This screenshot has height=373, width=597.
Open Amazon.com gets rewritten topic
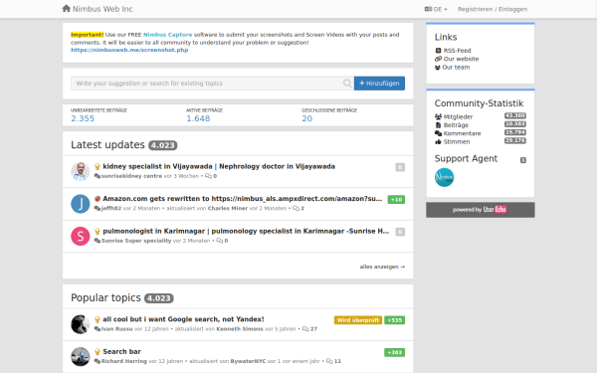pyautogui.click(x=242, y=199)
